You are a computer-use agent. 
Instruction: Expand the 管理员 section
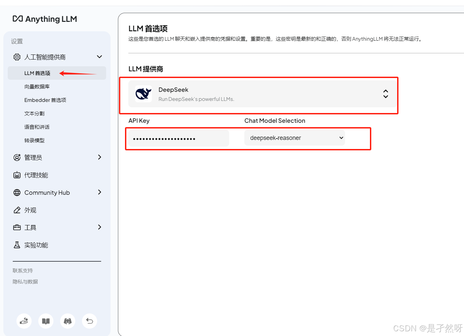pos(99,157)
